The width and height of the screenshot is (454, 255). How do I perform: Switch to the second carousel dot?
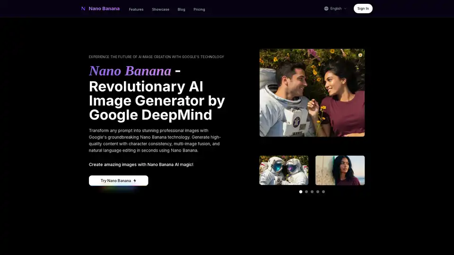coord(306,192)
